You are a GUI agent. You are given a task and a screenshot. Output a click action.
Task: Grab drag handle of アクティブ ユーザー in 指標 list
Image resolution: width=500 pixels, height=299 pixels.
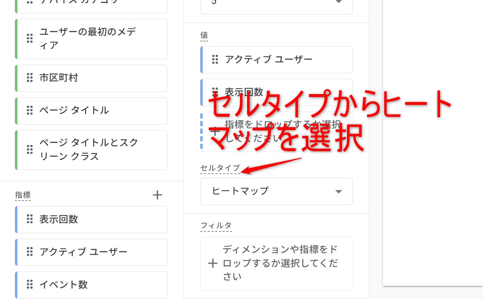[30, 252]
